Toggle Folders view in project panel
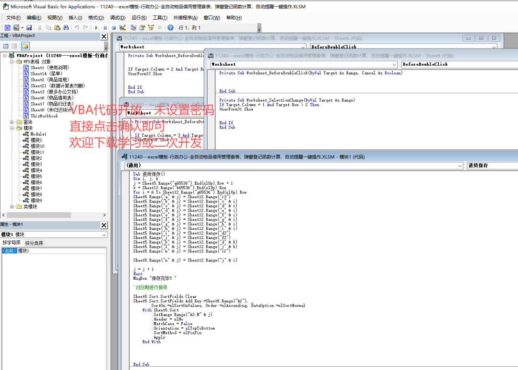 tap(25, 46)
